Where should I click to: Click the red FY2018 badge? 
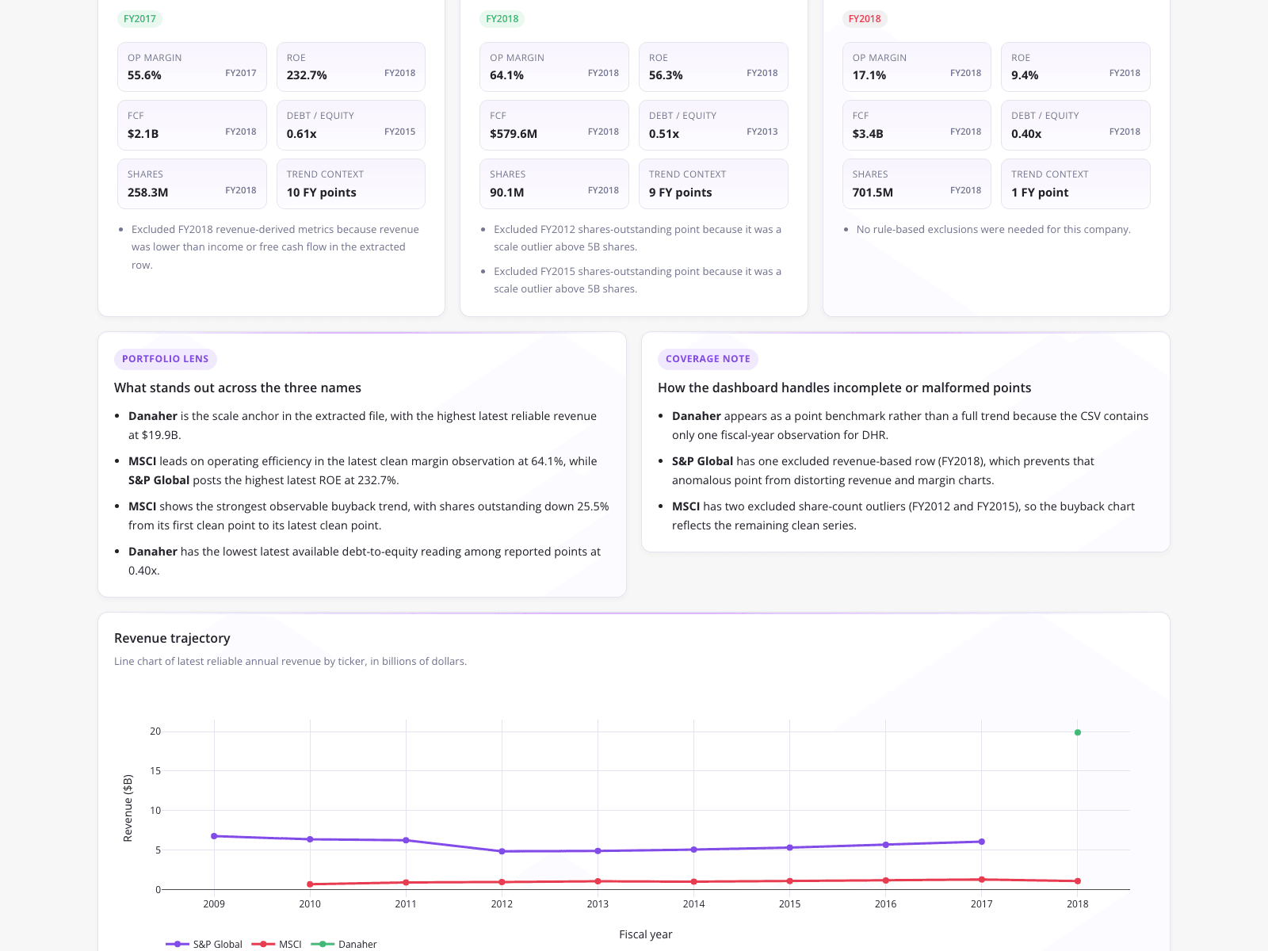865,19
